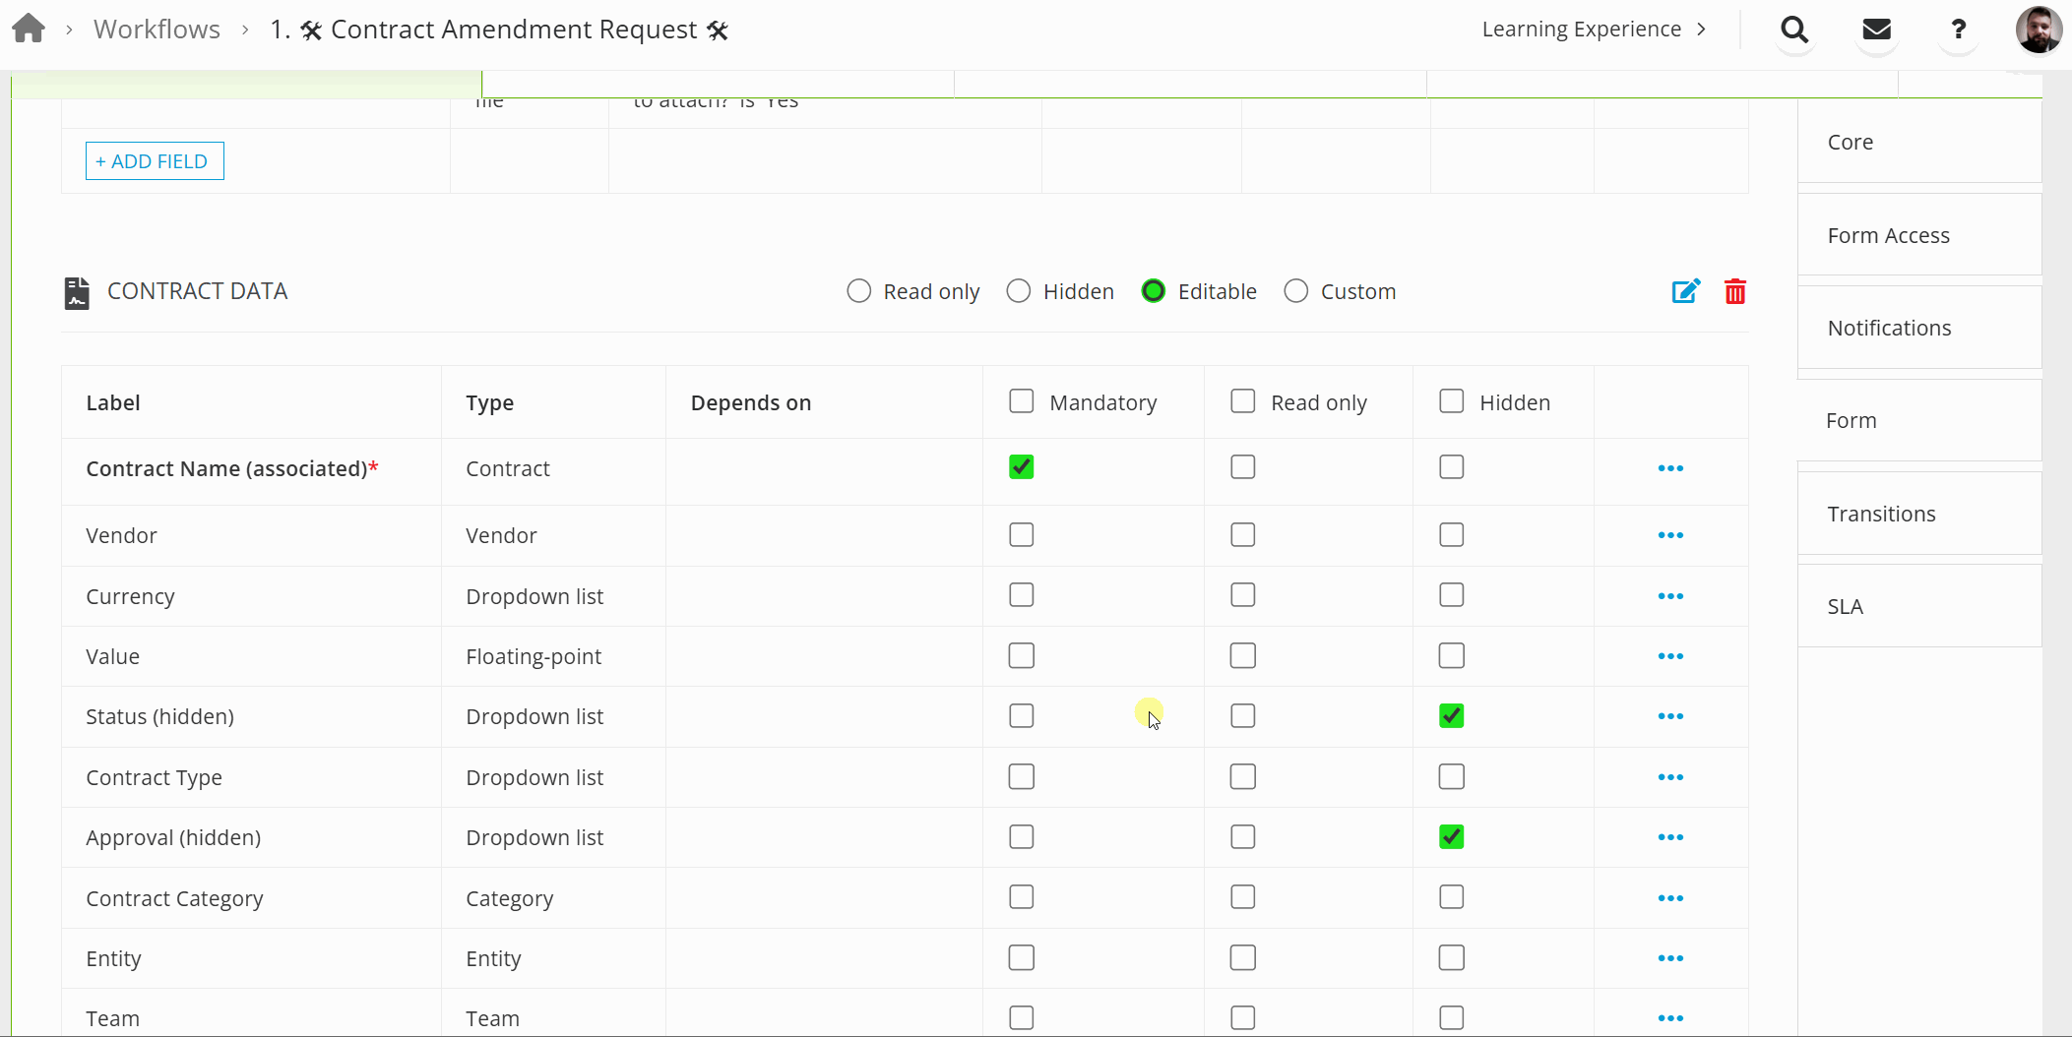Expand the Learning Experience menu

pos(1593,30)
